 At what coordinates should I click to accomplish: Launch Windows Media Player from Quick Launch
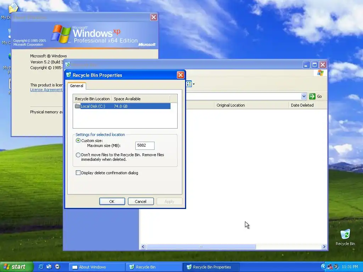pos(57,267)
